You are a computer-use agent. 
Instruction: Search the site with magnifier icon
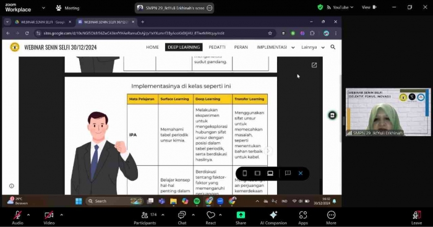pyautogui.click(x=333, y=47)
